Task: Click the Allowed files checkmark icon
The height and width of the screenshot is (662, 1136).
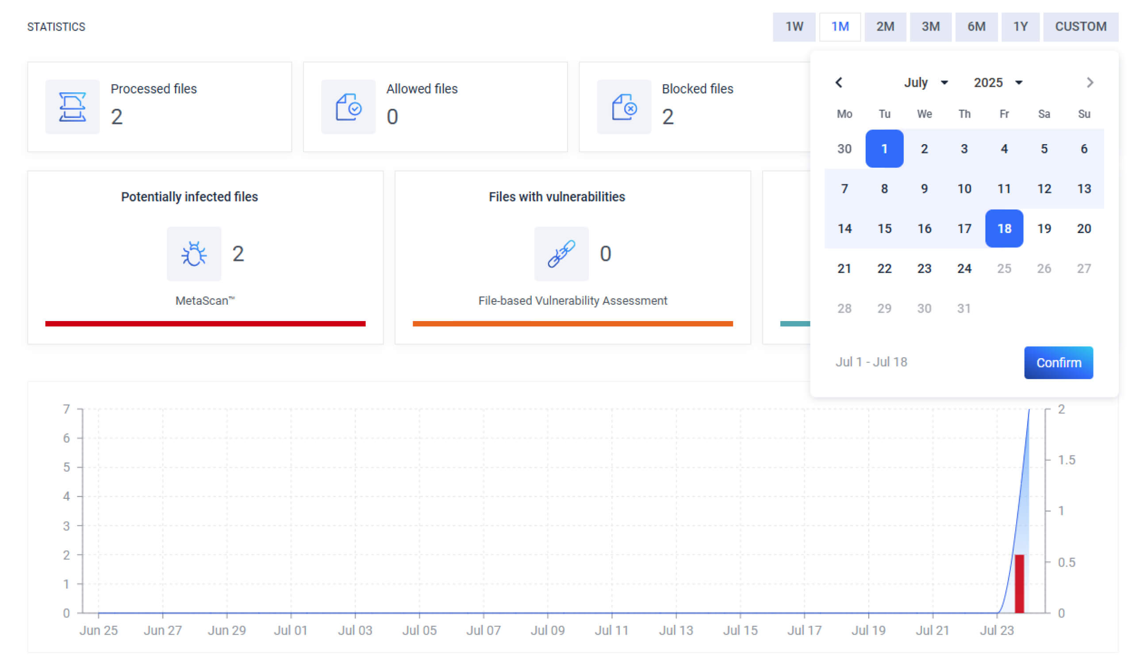Action: [348, 107]
